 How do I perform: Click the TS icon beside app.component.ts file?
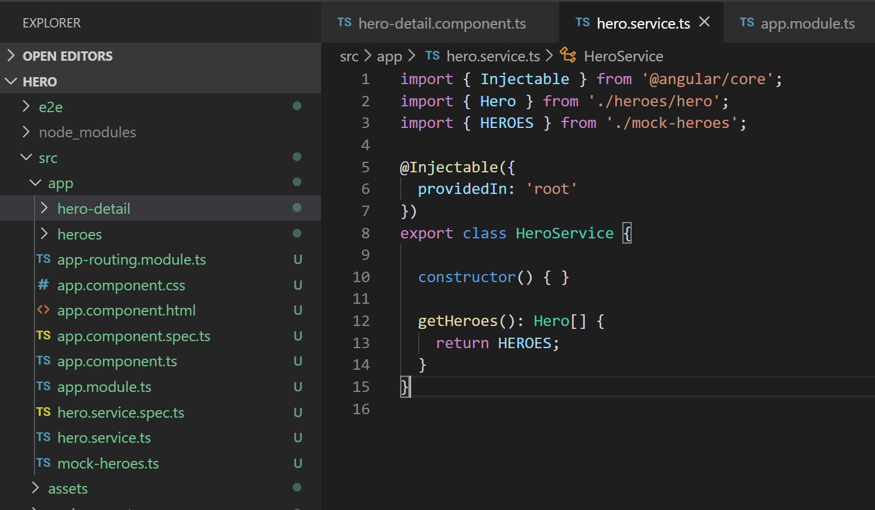click(43, 360)
